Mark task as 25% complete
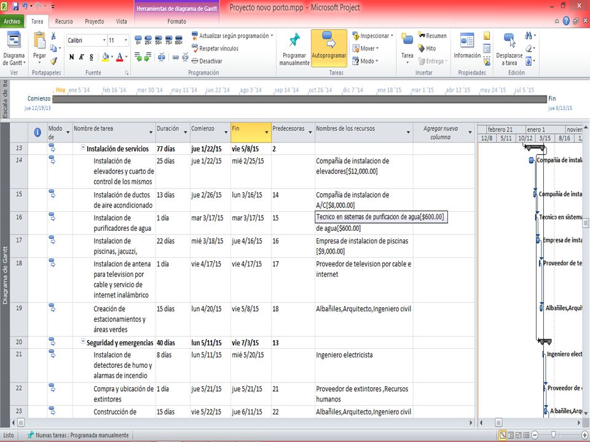Screen dimensions: 590x442 point(148,40)
